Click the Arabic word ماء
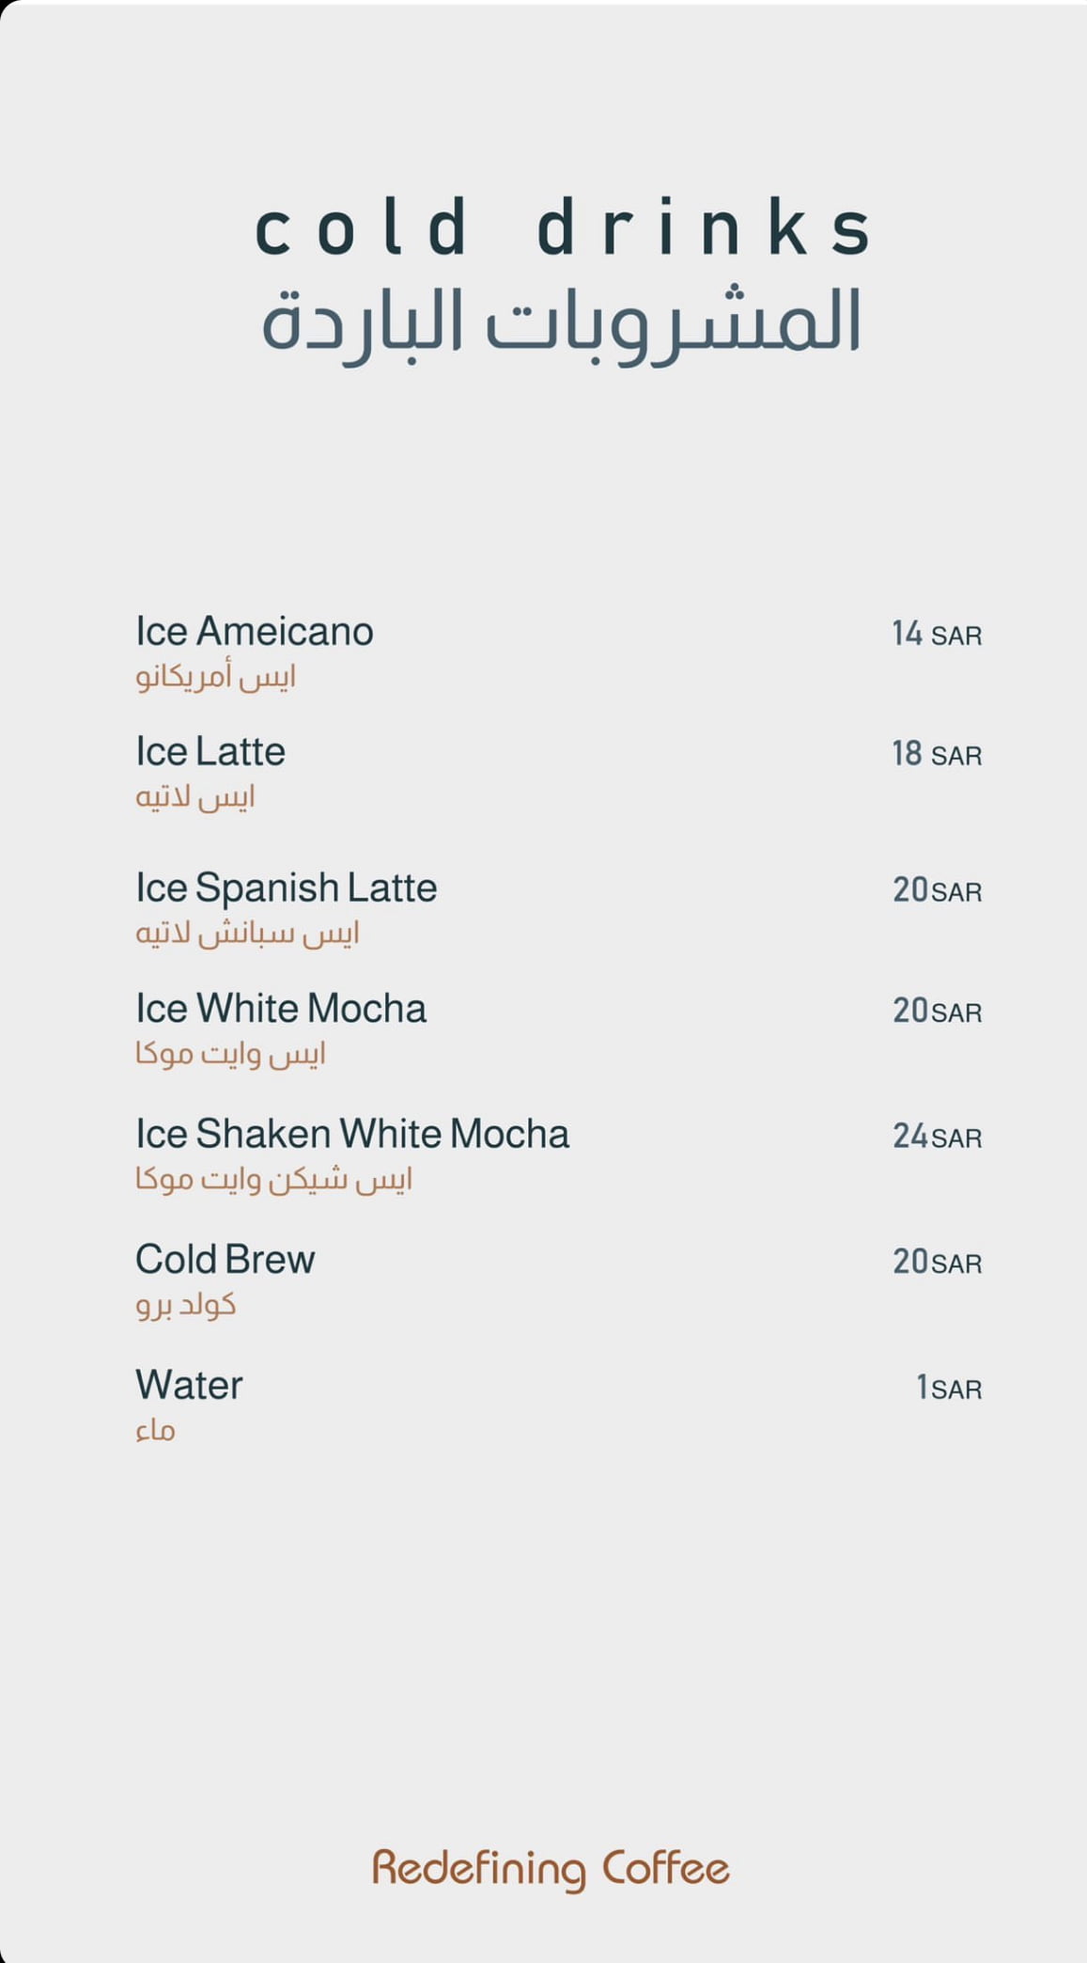Image resolution: width=1087 pixels, height=1963 pixels. [x=155, y=1431]
